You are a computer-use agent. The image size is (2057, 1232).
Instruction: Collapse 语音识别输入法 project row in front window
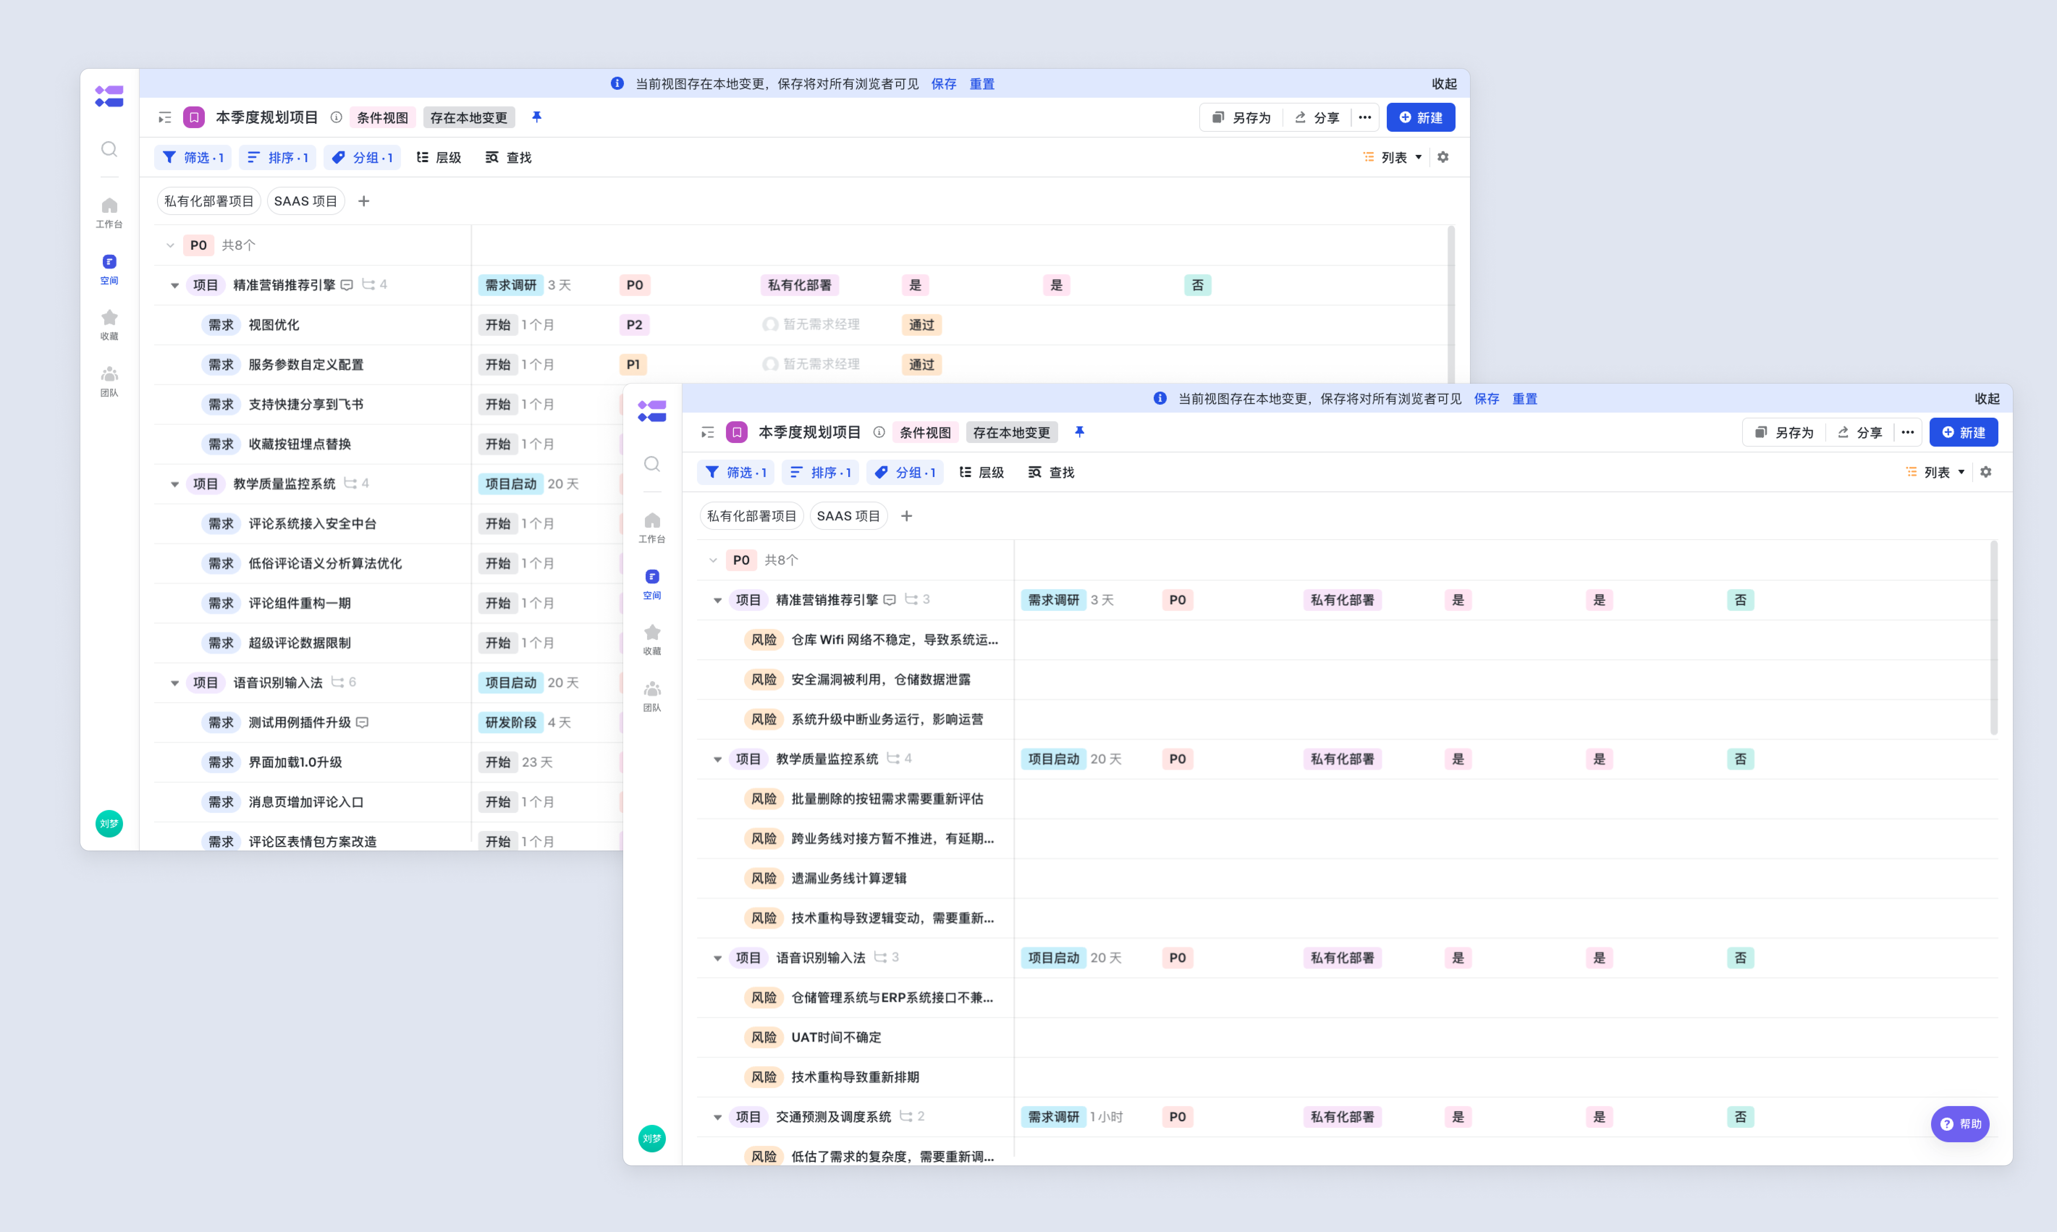click(718, 958)
